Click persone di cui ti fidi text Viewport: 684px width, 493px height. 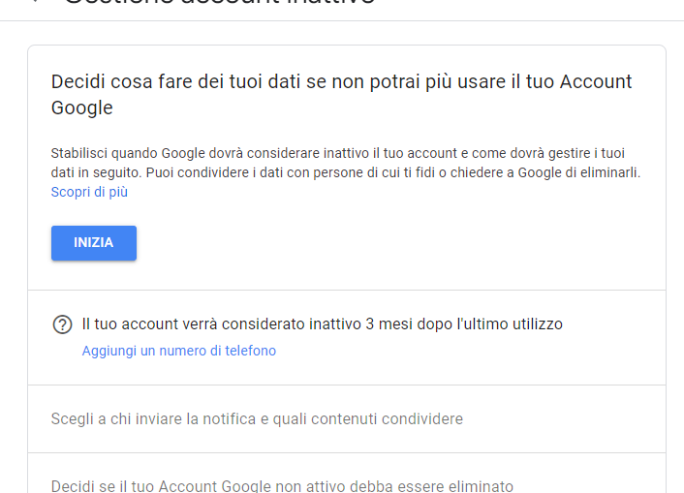click(374, 172)
